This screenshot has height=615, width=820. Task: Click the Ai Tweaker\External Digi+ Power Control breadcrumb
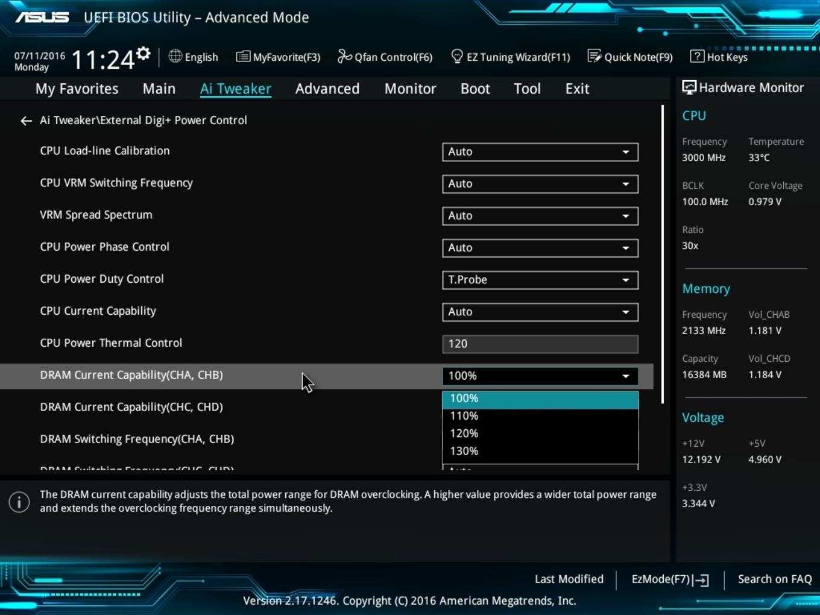pyautogui.click(x=143, y=120)
